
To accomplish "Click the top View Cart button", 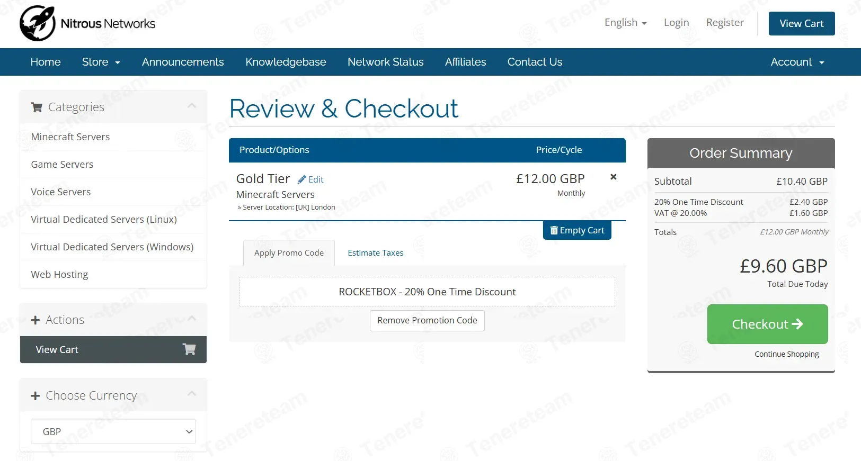I will [802, 23].
